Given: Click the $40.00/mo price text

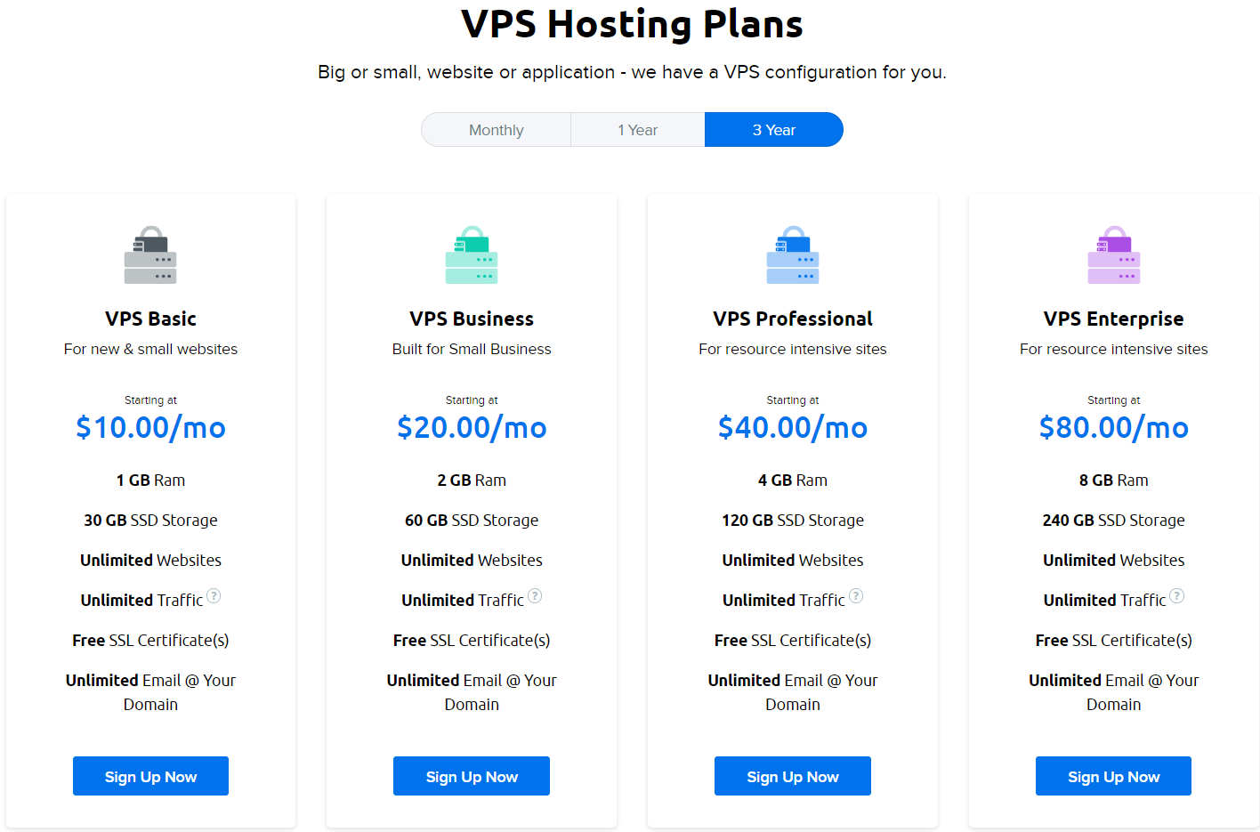Looking at the screenshot, I should [793, 428].
